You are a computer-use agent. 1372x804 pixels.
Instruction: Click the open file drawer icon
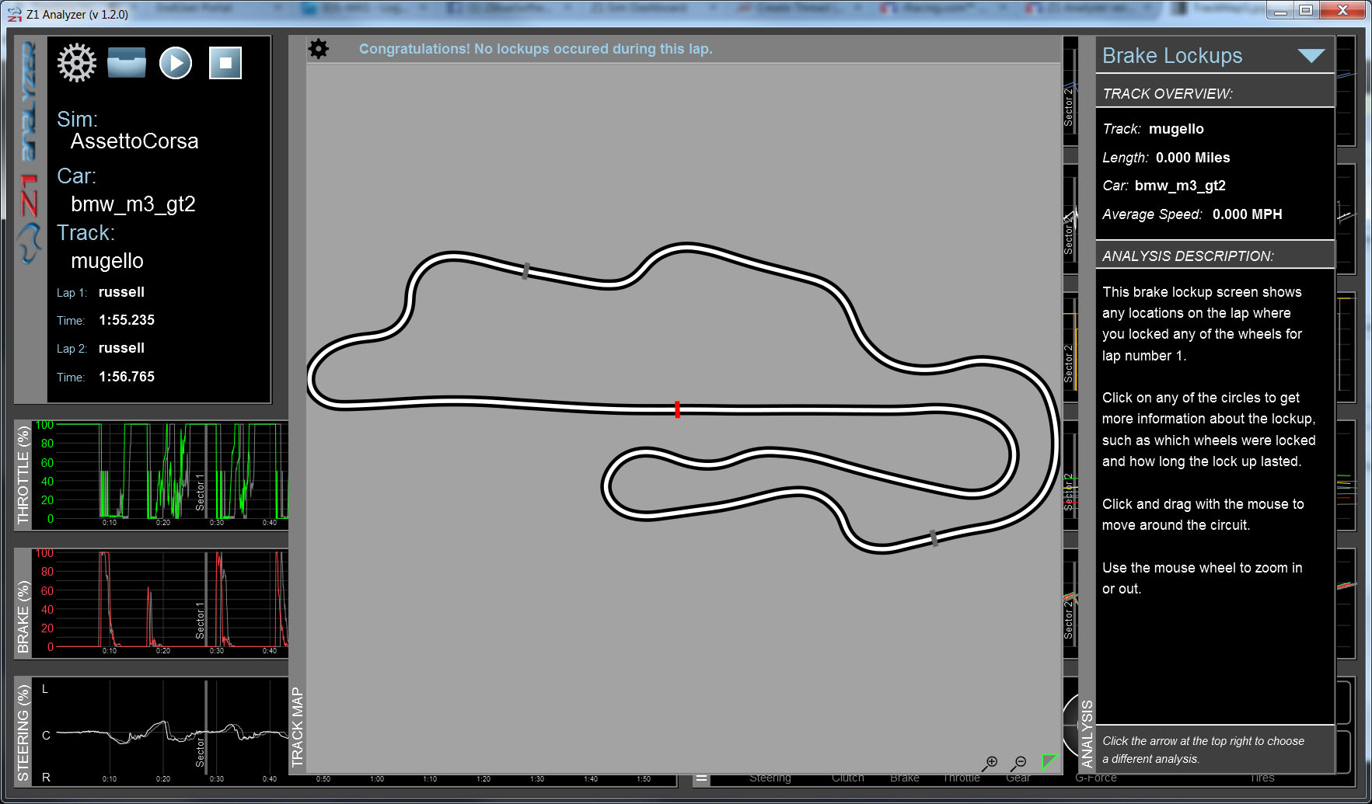[127, 63]
